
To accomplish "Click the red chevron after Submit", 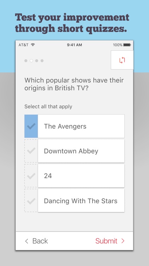I will point(123,241).
